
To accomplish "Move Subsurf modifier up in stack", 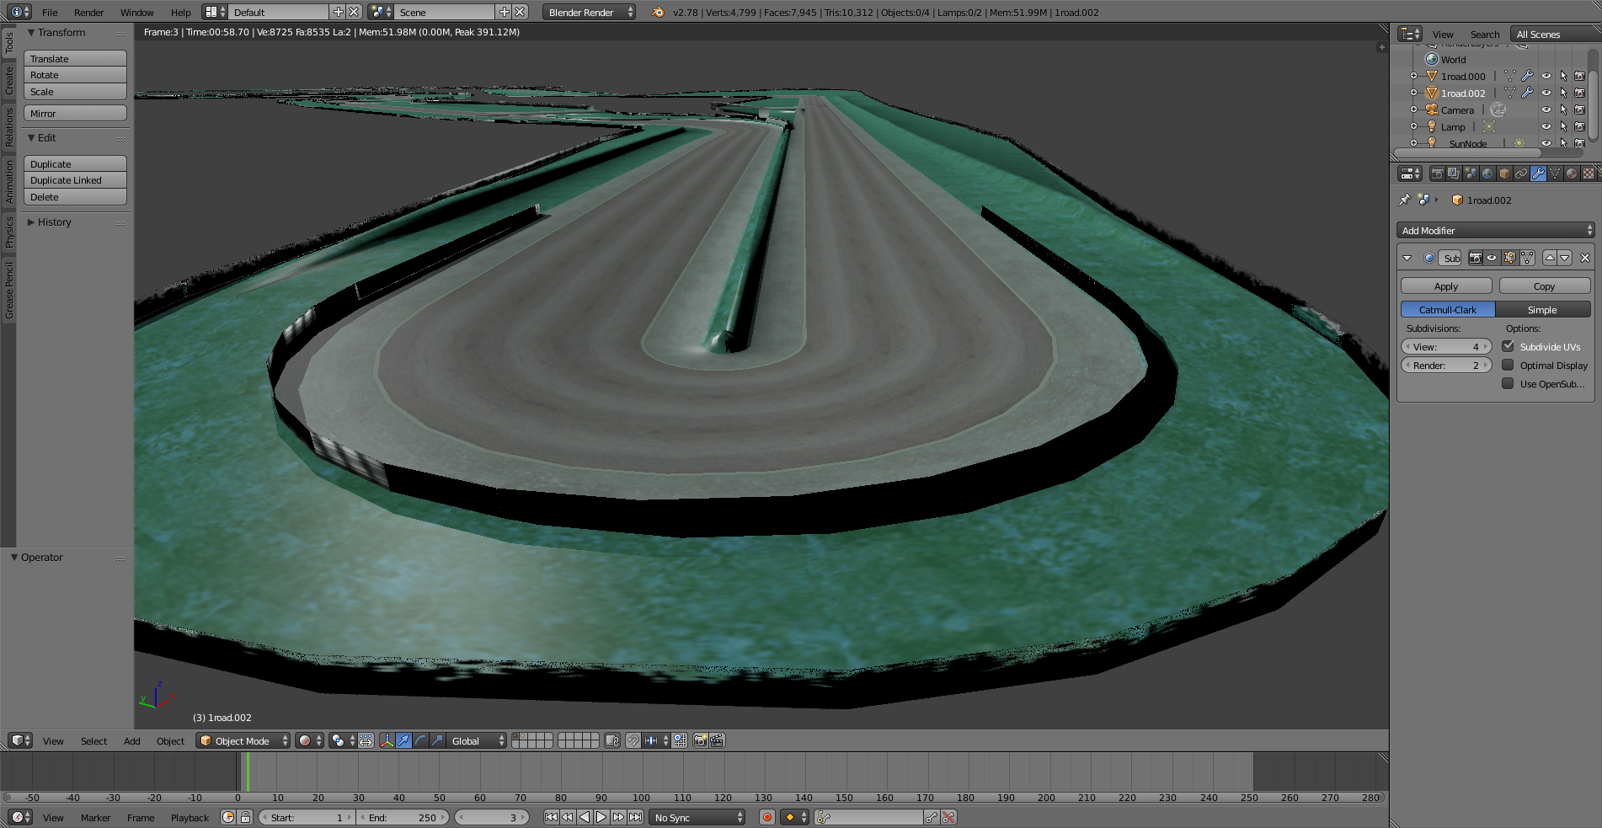I will pos(1550,258).
